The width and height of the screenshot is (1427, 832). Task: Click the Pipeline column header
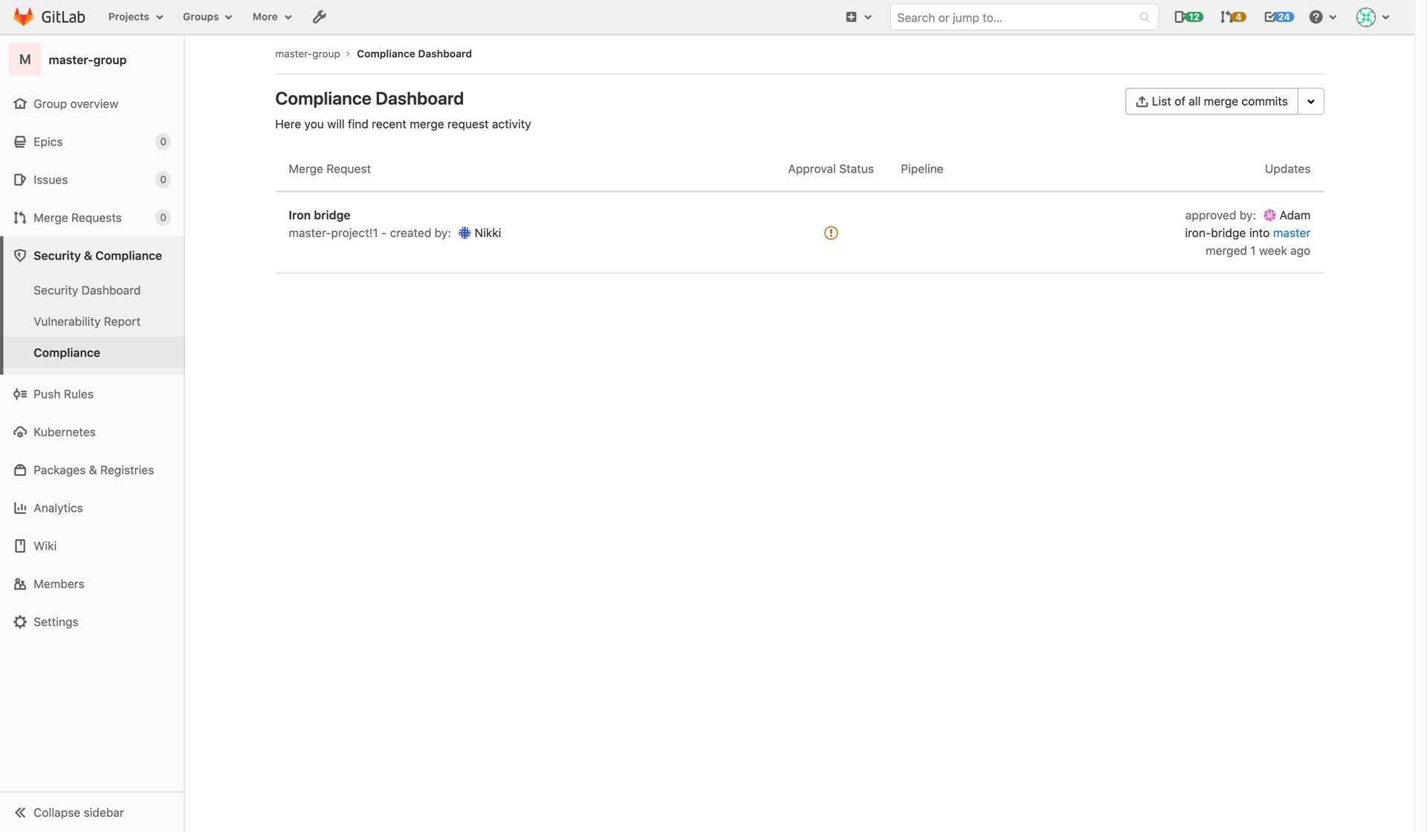coord(922,169)
